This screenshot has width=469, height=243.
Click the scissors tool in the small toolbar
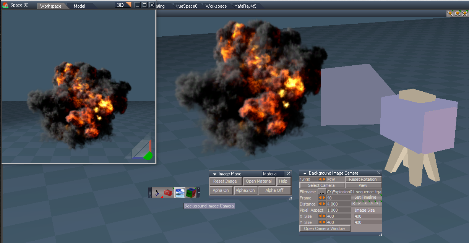point(157,193)
